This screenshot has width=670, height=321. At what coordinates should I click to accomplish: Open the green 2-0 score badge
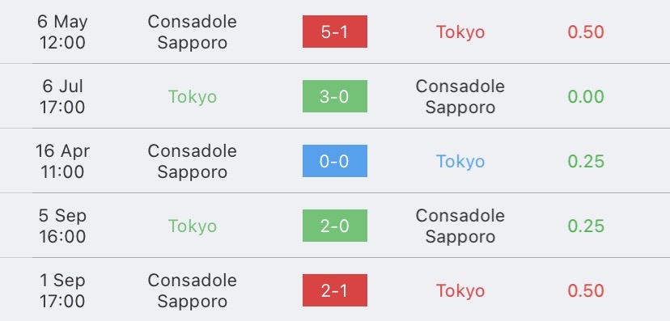pyautogui.click(x=334, y=226)
